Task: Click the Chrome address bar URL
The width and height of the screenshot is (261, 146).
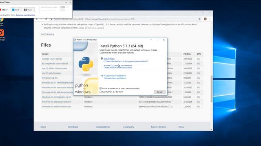Action: pyautogui.click(x=110, y=19)
